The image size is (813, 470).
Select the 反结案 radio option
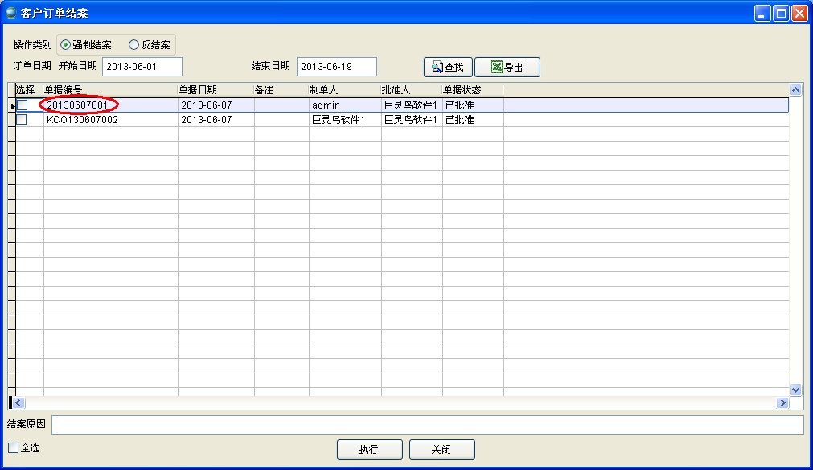(x=134, y=45)
